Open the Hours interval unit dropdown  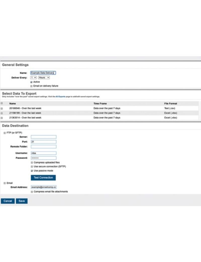click(44, 78)
